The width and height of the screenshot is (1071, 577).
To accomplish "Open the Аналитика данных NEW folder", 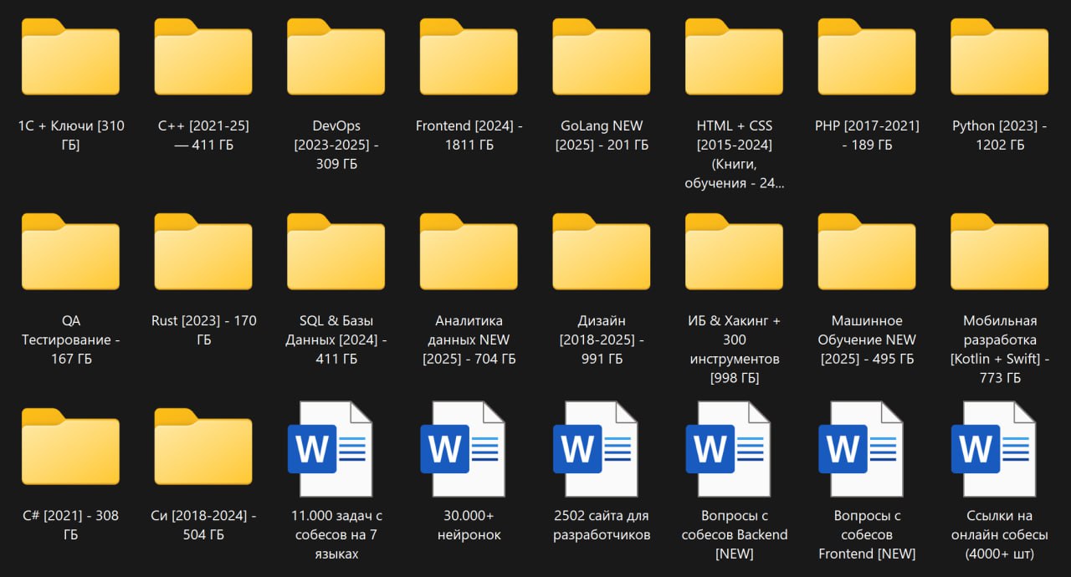I will [469, 252].
